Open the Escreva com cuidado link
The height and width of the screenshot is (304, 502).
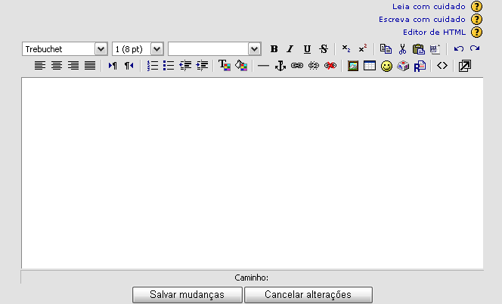pyautogui.click(x=422, y=19)
